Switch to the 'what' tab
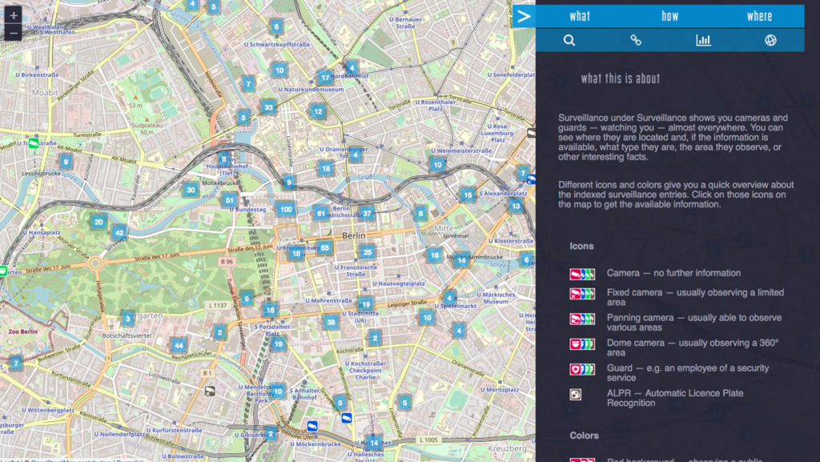Viewport: 820px width, 462px height. 580,16
